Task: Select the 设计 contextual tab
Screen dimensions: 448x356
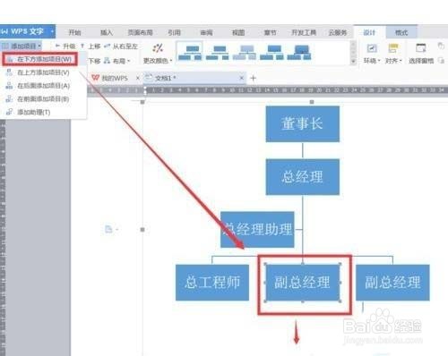Action: pos(369,32)
